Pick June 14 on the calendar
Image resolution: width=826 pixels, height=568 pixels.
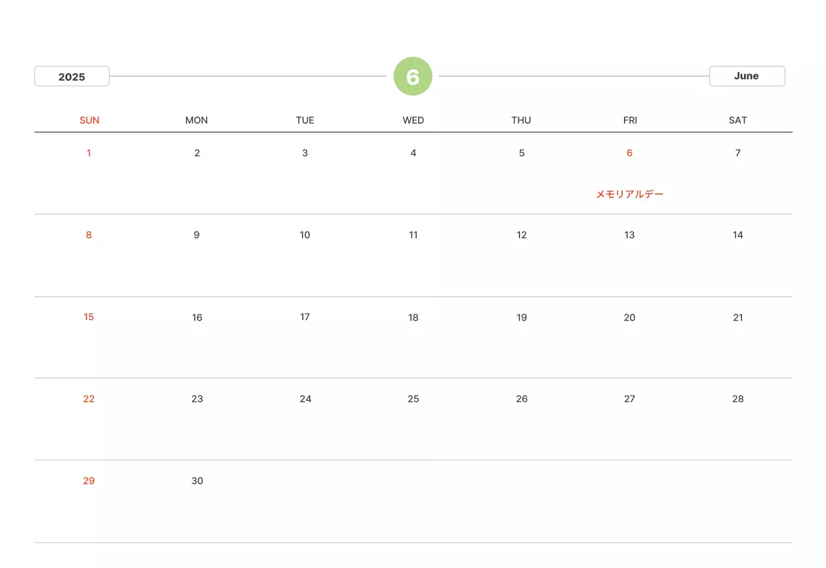click(x=738, y=235)
